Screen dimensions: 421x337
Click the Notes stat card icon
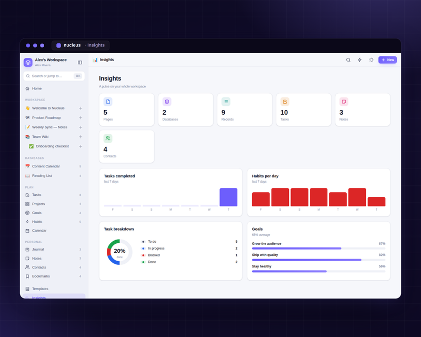pos(344,102)
